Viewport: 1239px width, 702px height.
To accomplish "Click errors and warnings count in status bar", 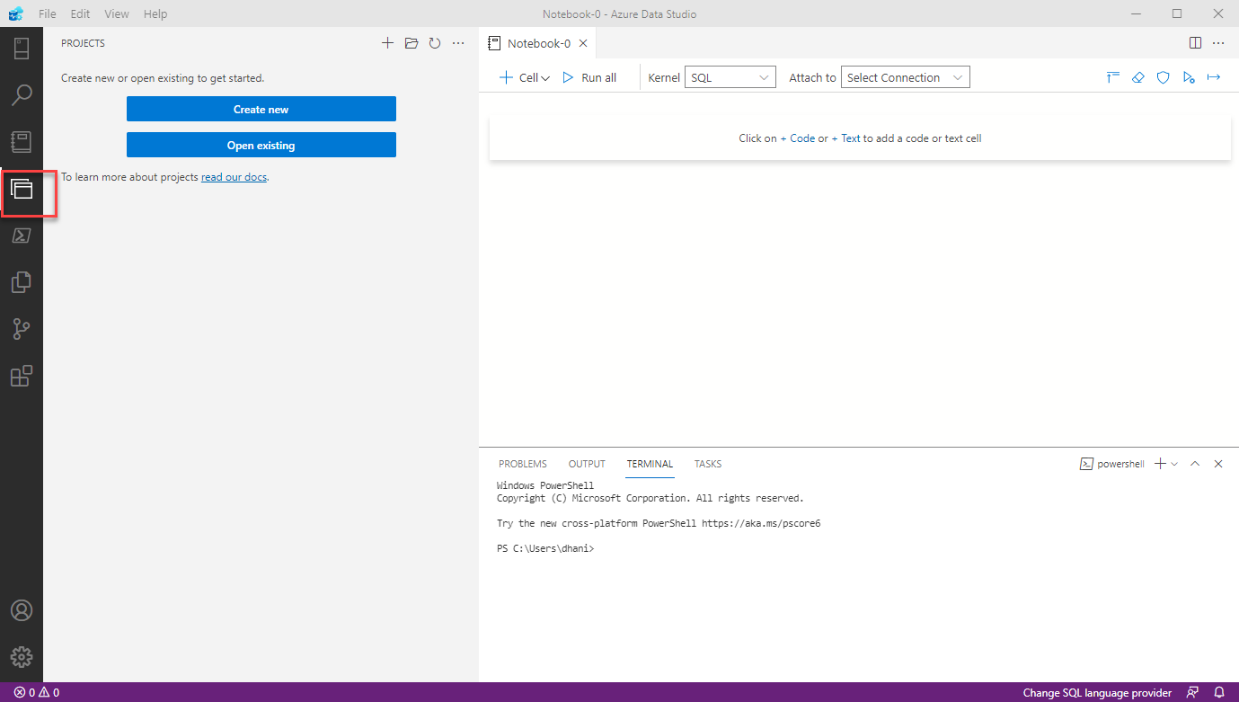I will (37, 692).
